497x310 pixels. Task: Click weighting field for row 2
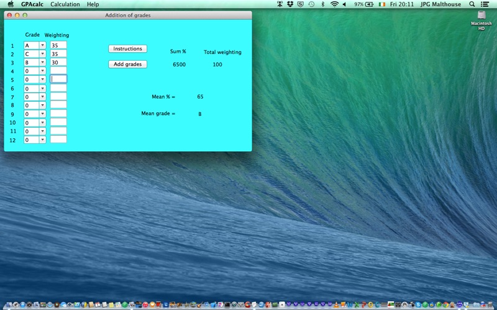(58, 53)
